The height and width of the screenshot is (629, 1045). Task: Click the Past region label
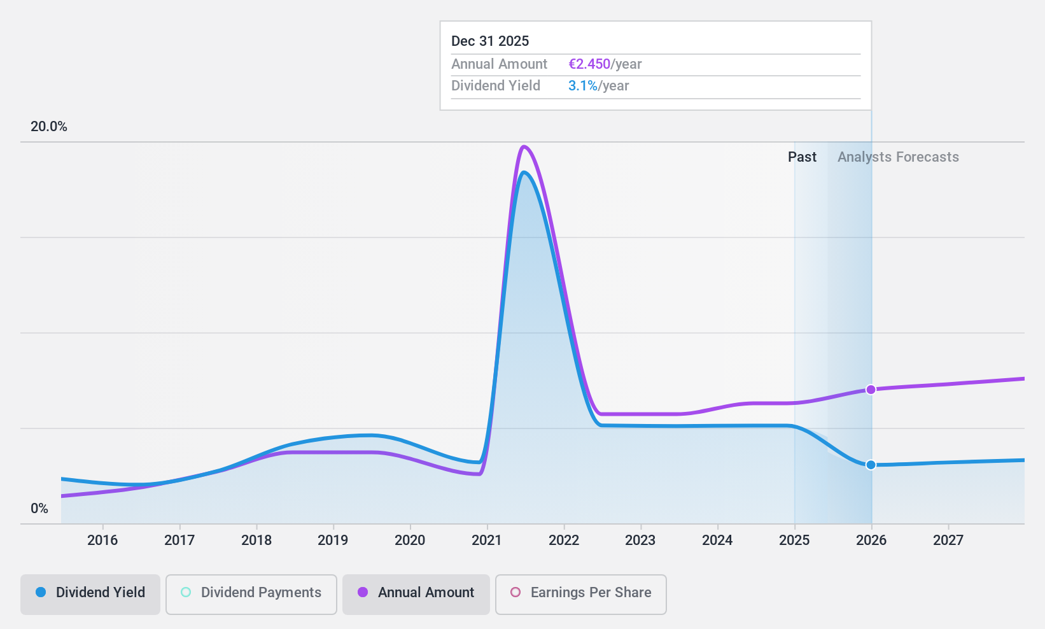(802, 157)
